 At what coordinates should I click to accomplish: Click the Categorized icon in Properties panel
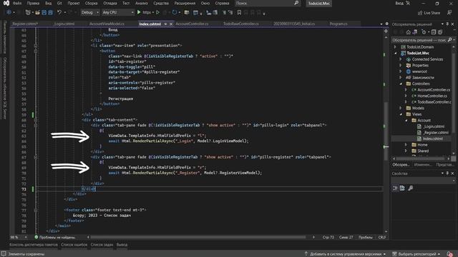(395, 188)
